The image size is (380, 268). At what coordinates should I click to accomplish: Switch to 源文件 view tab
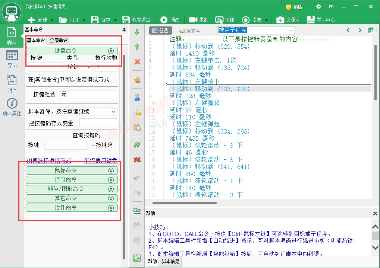189,31
